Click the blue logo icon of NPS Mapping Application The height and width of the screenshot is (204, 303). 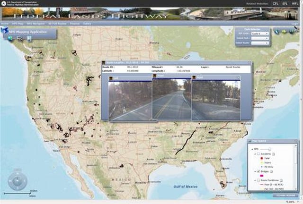[4, 30]
